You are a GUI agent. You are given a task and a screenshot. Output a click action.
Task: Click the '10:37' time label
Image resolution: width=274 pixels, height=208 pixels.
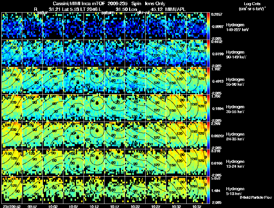pos(197,206)
